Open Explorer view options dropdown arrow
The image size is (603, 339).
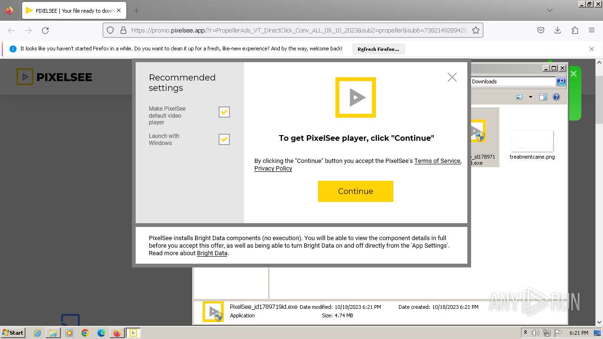point(530,97)
